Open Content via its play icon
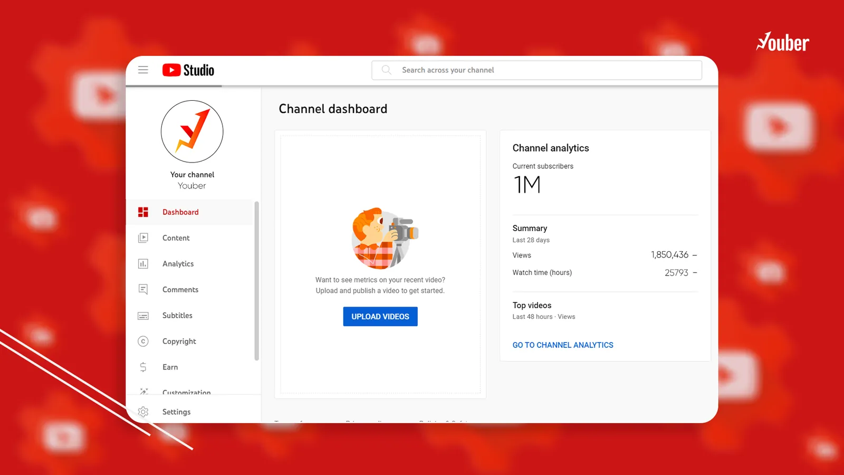 (x=143, y=238)
